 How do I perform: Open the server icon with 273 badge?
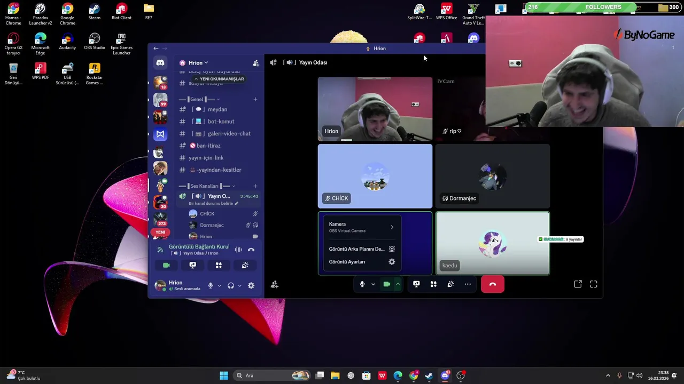coord(160,219)
